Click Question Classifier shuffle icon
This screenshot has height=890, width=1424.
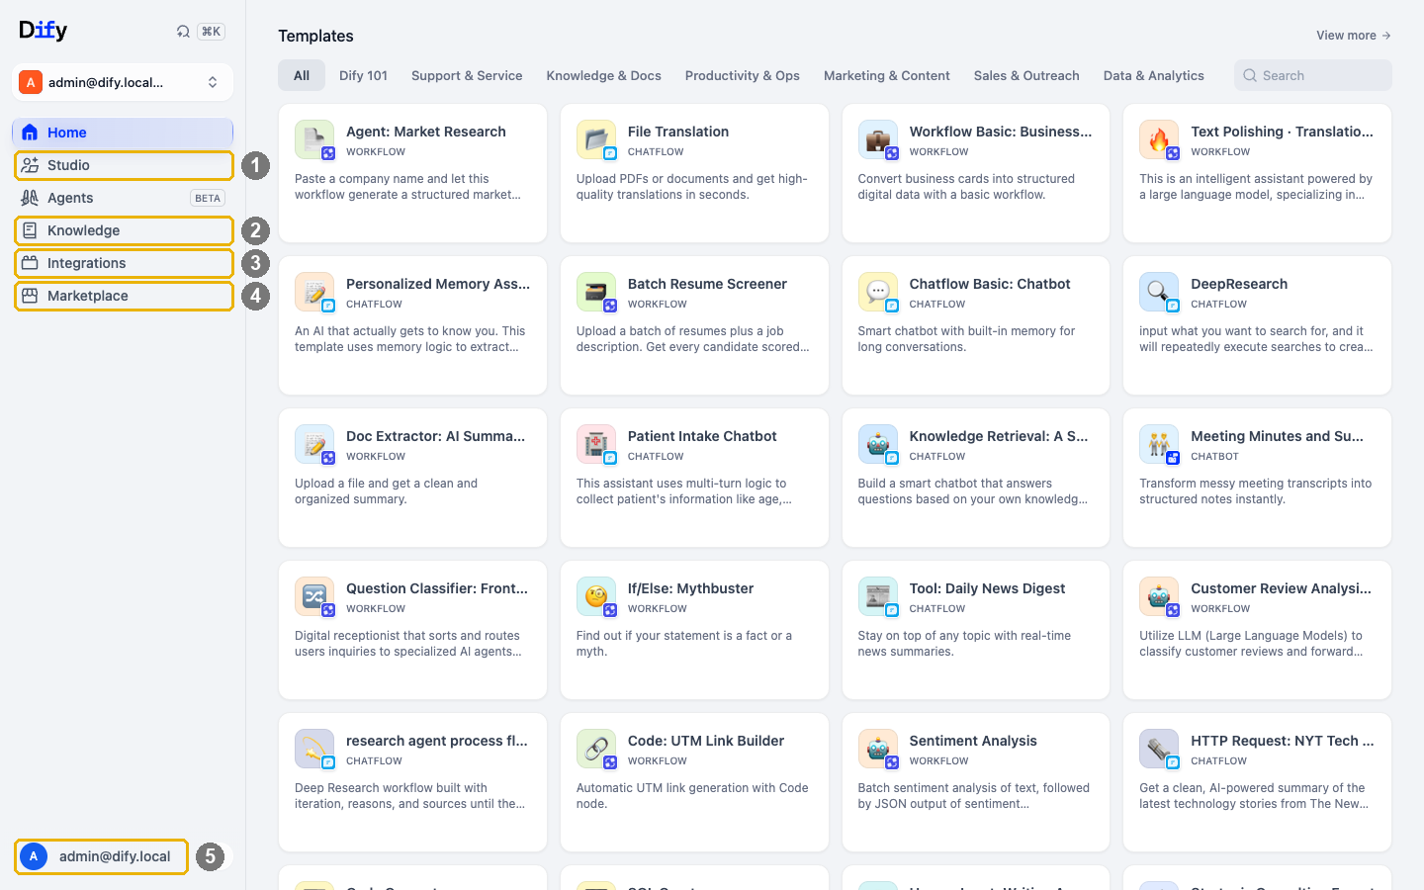[x=314, y=596]
